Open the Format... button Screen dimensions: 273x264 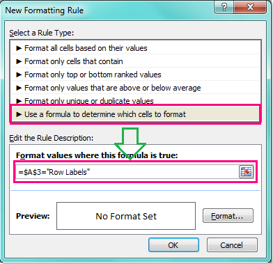click(x=228, y=216)
